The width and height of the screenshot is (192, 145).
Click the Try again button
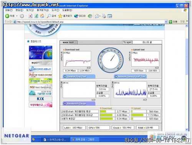[127, 42]
